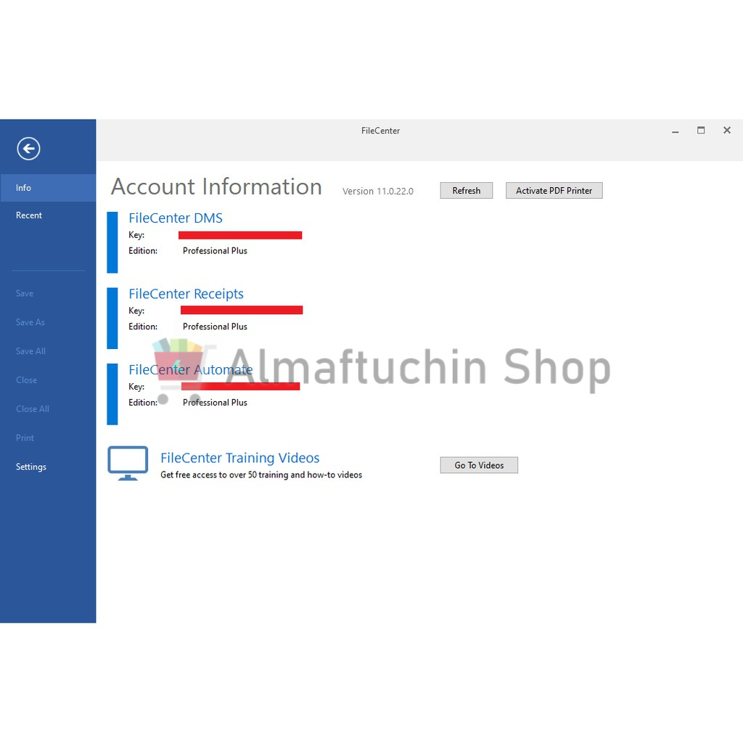Choose Close in the sidebar menu
The image size is (743, 743).
pyautogui.click(x=27, y=380)
